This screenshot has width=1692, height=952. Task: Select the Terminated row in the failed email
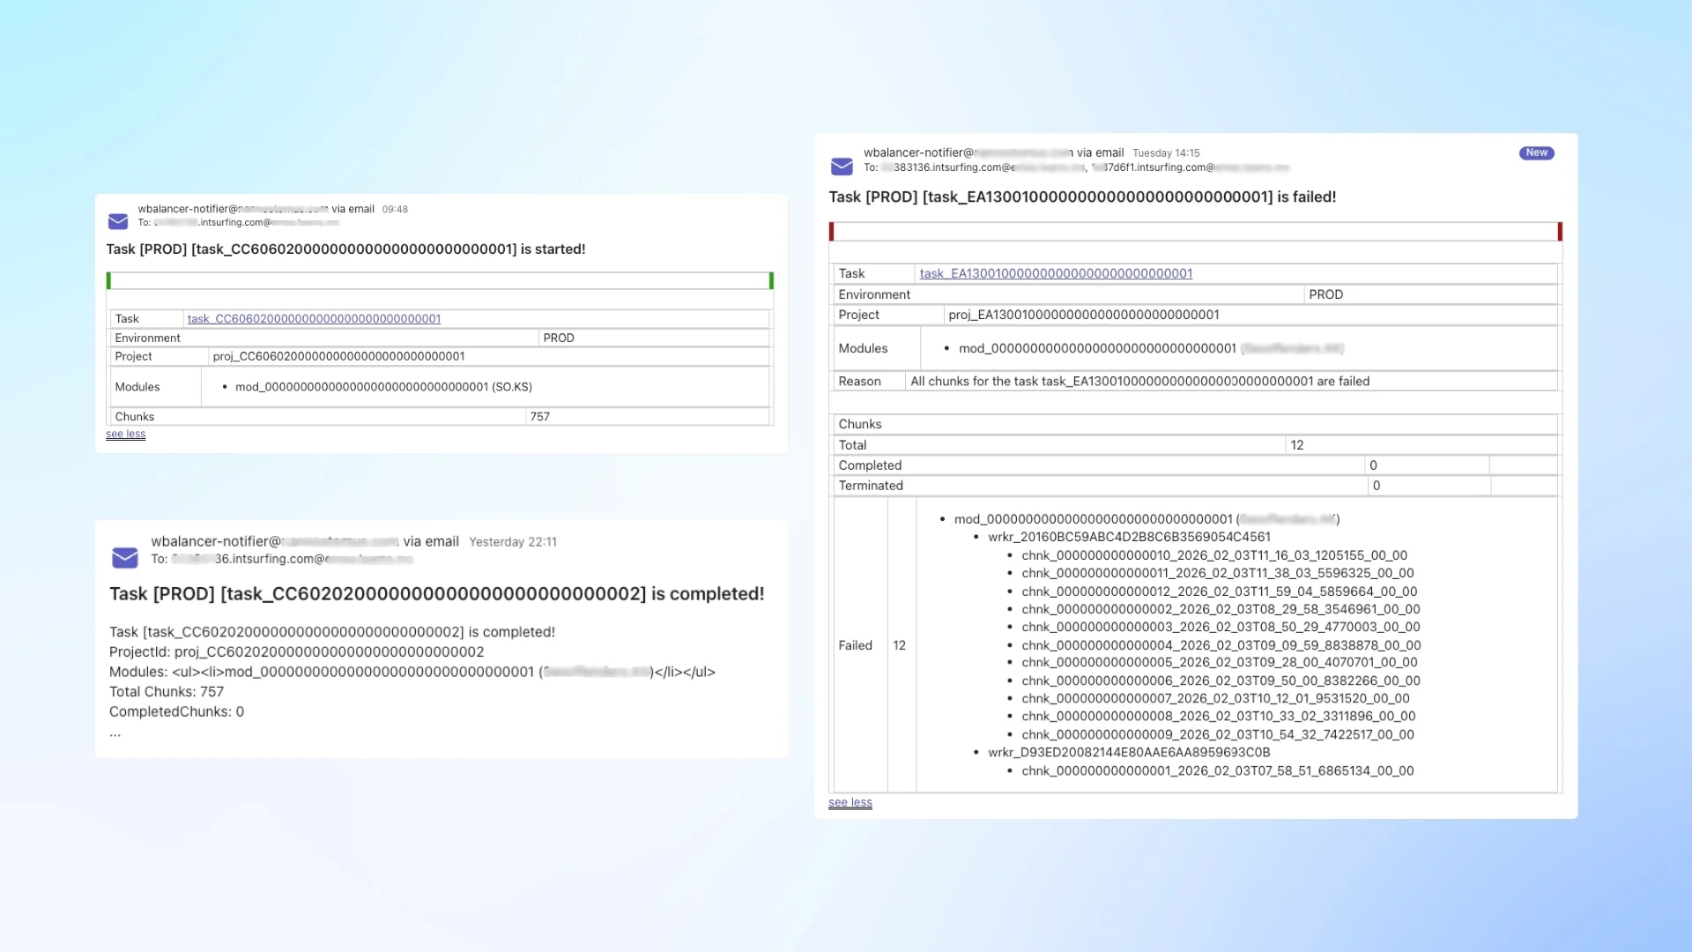871,485
